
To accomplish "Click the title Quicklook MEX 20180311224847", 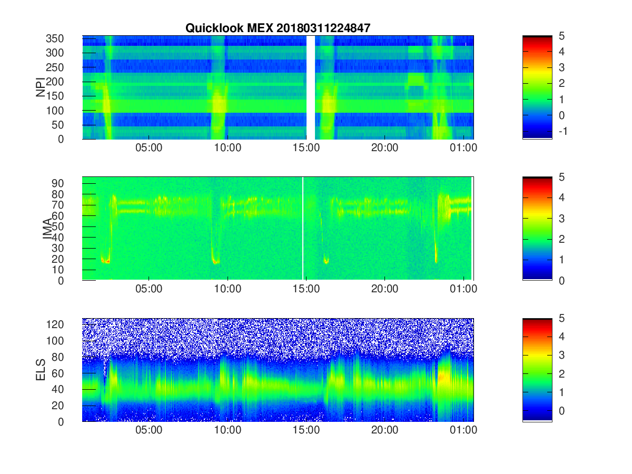I will point(278,28).
